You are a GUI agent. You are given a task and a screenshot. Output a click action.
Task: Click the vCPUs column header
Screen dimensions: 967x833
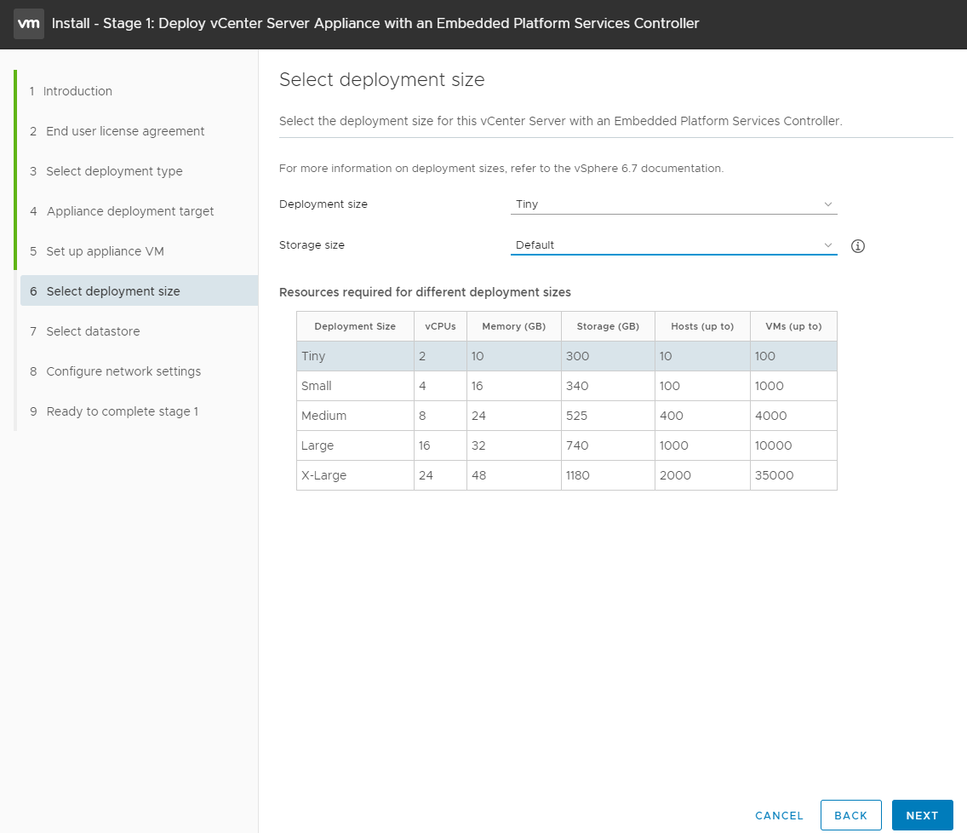440,326
